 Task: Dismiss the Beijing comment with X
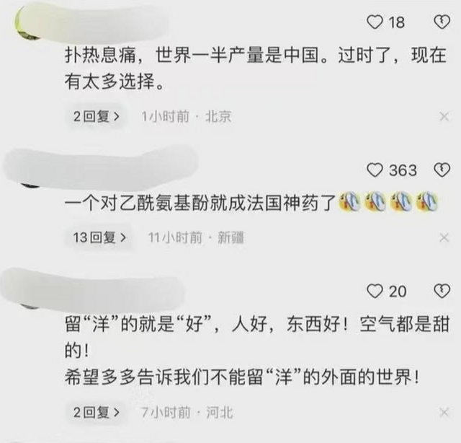coord(444,117)
